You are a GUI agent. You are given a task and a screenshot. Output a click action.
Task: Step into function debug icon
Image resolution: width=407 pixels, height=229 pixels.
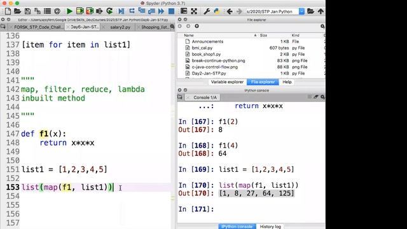pos(142,11)
